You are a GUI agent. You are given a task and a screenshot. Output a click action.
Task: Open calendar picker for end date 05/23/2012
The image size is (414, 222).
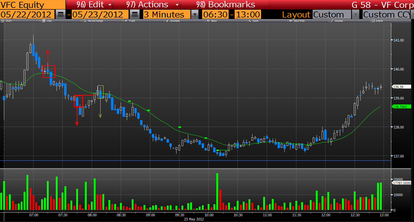click(135, 14)
